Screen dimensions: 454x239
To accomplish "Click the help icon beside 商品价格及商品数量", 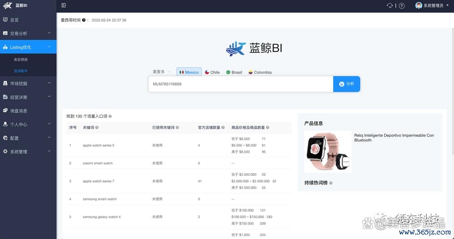I will [268, 127].
